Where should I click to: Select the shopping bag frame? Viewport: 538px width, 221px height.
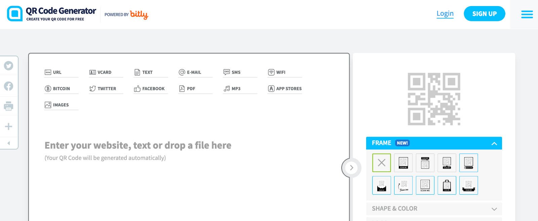(447, 185)
